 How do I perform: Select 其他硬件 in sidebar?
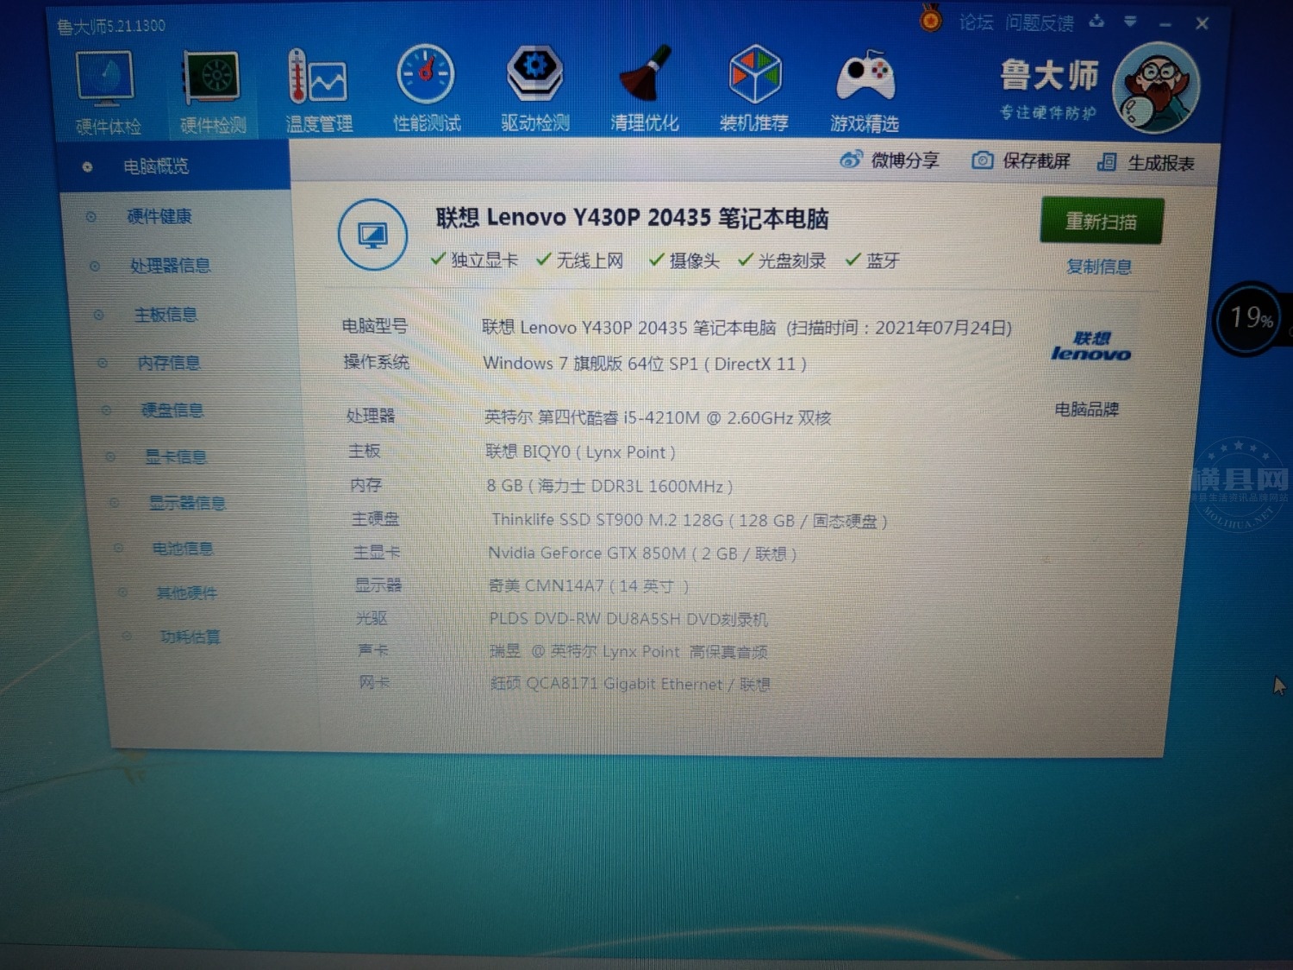pos(186,593)
